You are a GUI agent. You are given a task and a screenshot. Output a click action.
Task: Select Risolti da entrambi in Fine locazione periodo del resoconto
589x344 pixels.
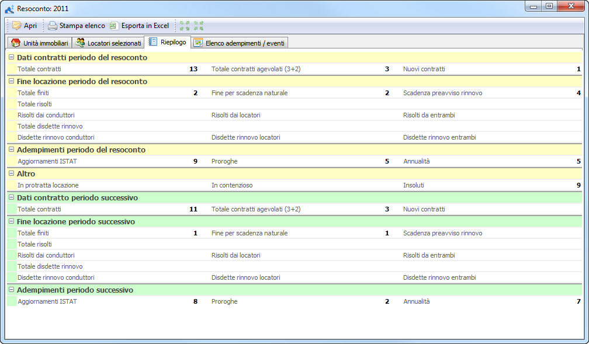tap(429, 115)
